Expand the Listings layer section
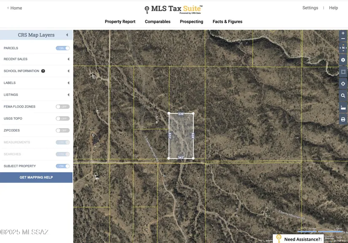 click(x=68, y=95)
